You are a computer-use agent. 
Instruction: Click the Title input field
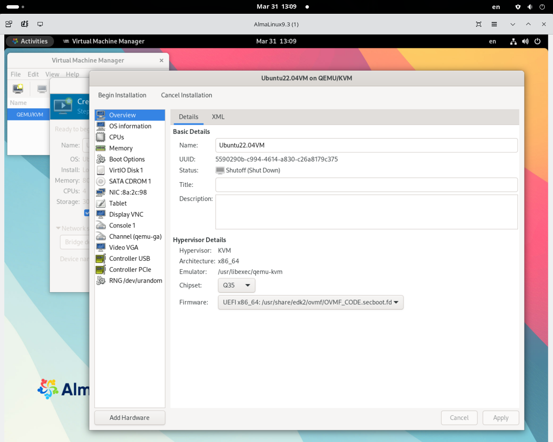tap(366, 185)
